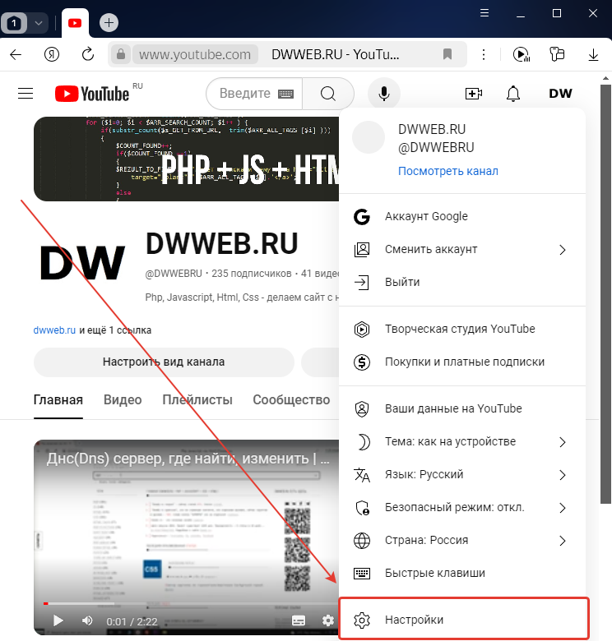Click the www.youtube.com address field
The width and height of the screenshot is (612, 641).
(x=195, y=54)
